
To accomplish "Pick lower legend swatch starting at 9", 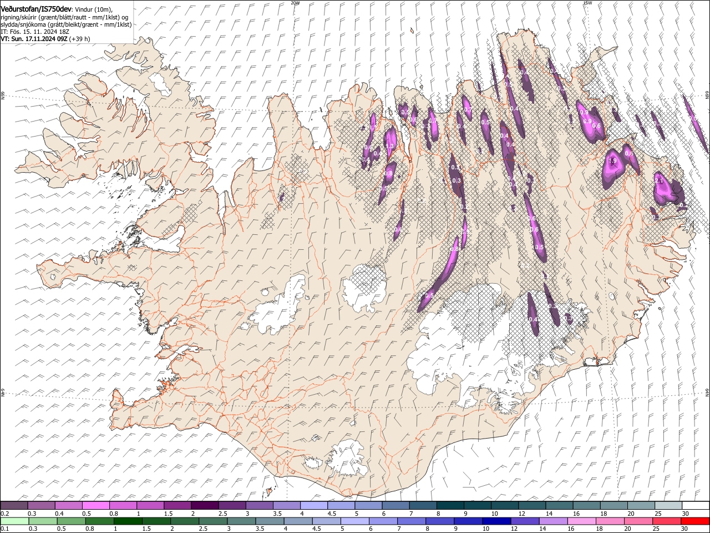I will [467, 521].
